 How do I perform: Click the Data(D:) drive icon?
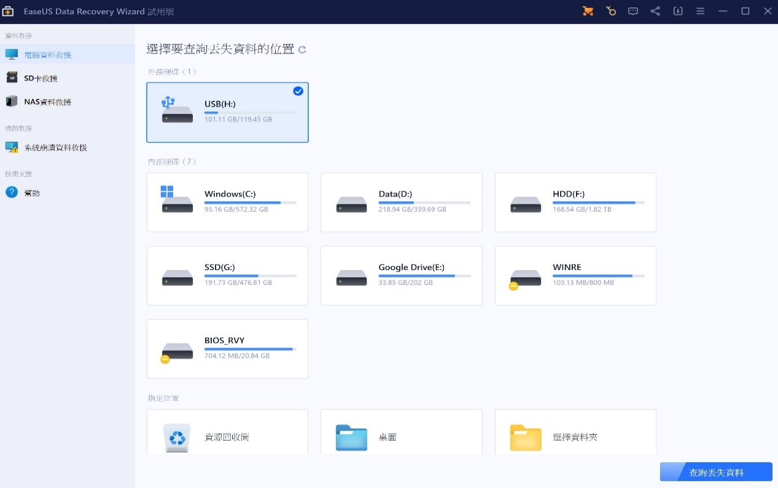coord(352,204)
